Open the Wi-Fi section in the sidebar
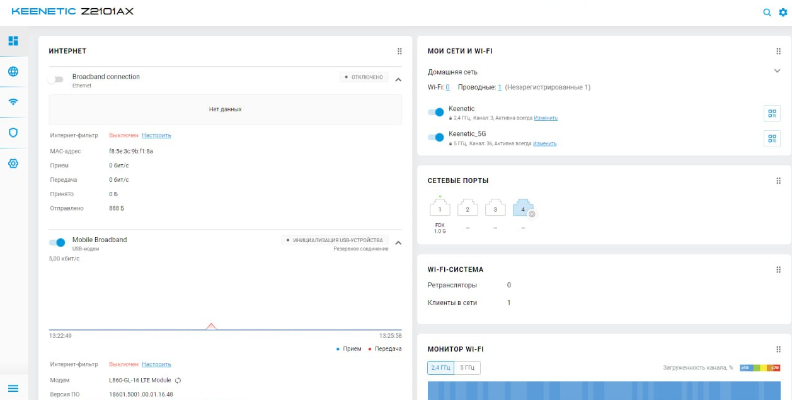 point(13,102)
